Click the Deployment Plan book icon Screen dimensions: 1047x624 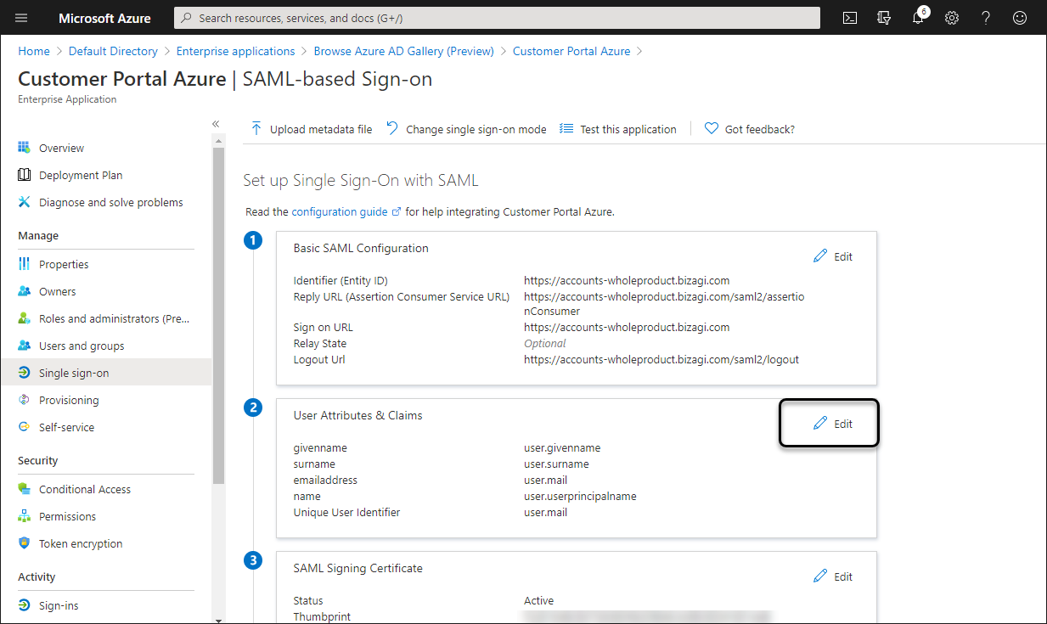24,175
